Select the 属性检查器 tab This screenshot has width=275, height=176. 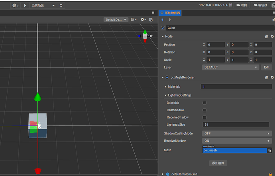170,13
